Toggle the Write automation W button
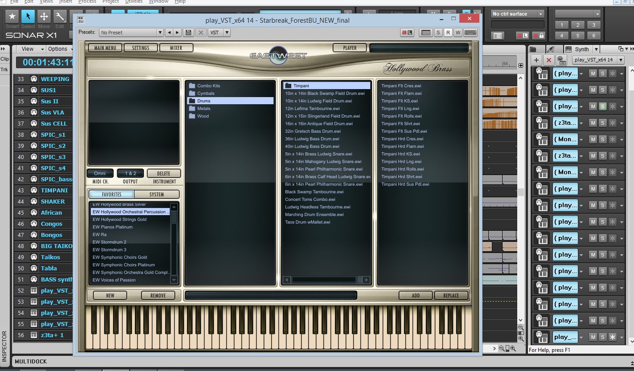634x371 pixels. (458, 33)
